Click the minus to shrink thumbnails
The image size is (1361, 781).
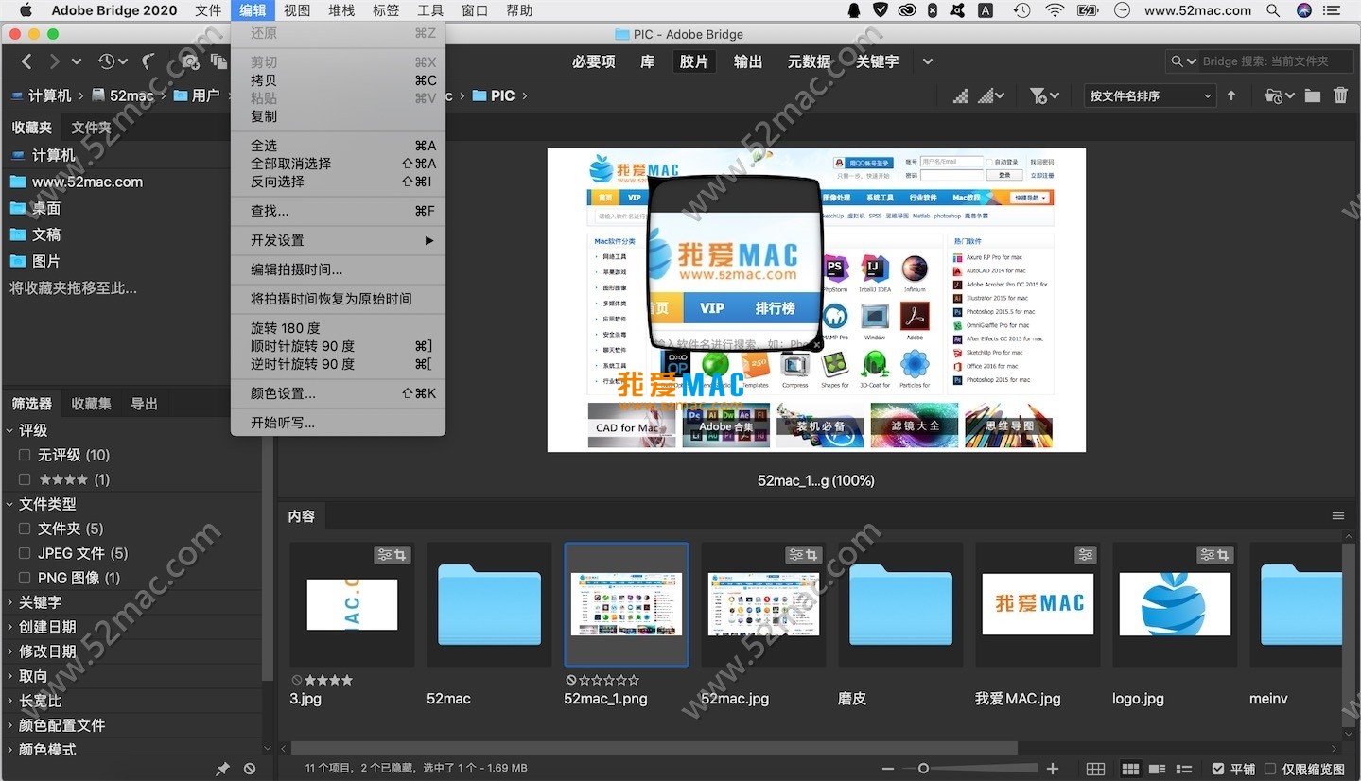[889, 770]
